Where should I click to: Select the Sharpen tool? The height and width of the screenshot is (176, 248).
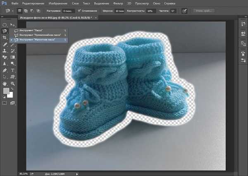(5, 63)
